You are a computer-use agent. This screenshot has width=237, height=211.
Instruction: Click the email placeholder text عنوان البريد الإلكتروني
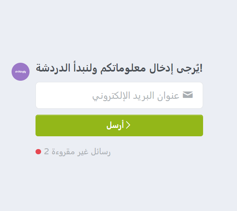coord(136,96)
